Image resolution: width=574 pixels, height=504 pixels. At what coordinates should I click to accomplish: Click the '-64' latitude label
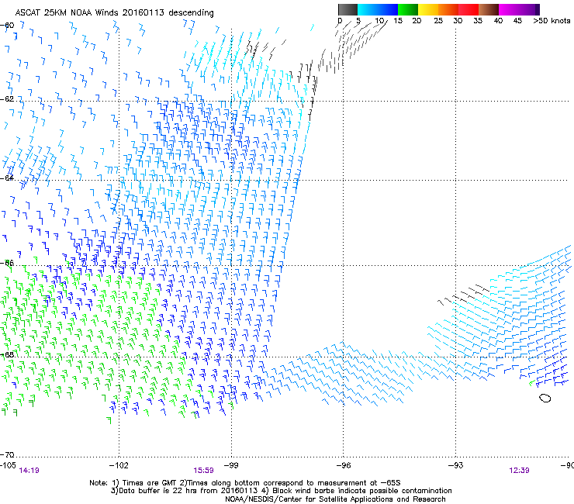pyautogui.click(x=7, y=178)
